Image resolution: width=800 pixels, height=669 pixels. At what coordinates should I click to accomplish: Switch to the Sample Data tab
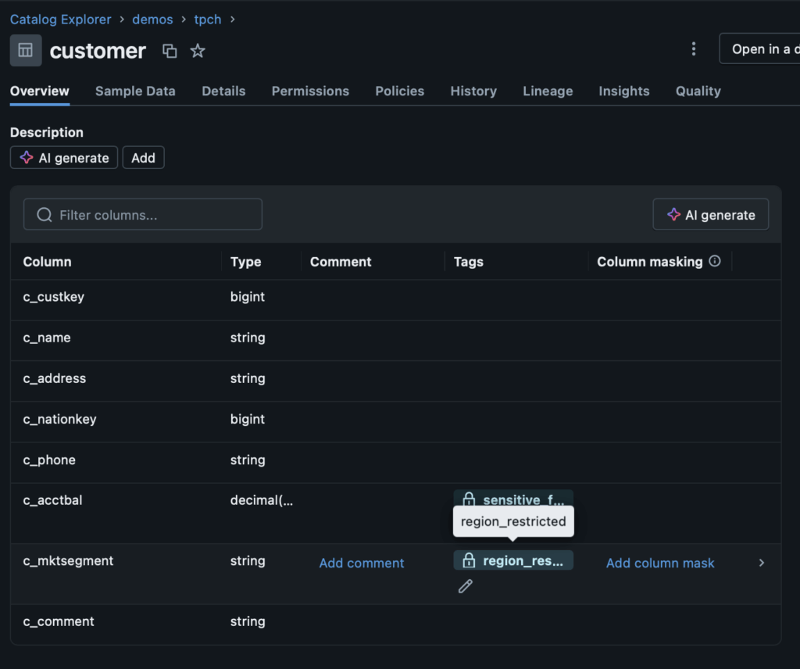pos(135,91)
